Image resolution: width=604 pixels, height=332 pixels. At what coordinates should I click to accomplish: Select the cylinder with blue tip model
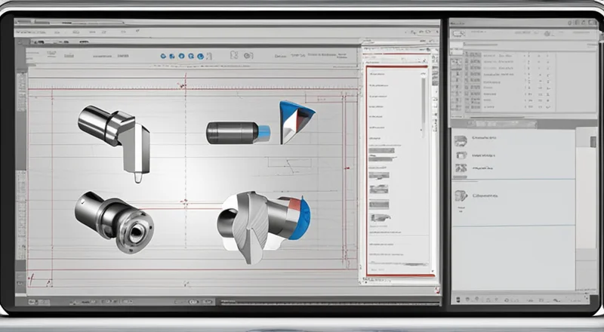(237, 133)
